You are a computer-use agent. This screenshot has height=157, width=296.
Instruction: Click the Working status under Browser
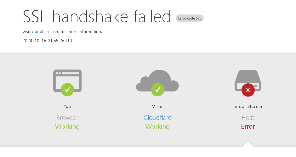tap(67, 126)
